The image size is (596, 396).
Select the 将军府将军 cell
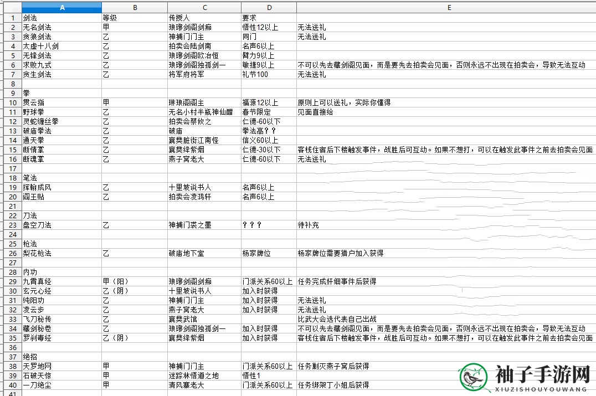point(204,74)
